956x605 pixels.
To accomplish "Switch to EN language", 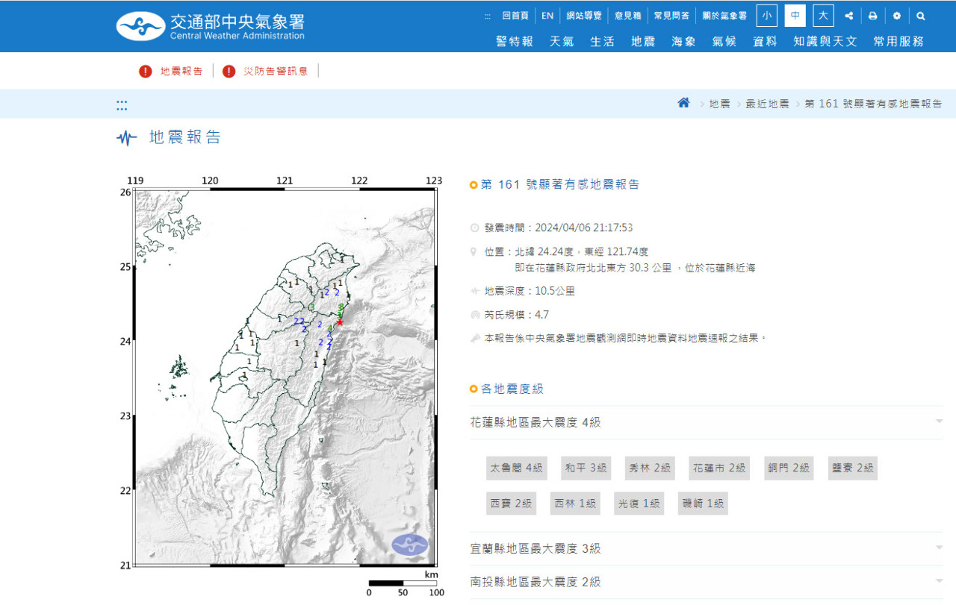I will (547, 16).
